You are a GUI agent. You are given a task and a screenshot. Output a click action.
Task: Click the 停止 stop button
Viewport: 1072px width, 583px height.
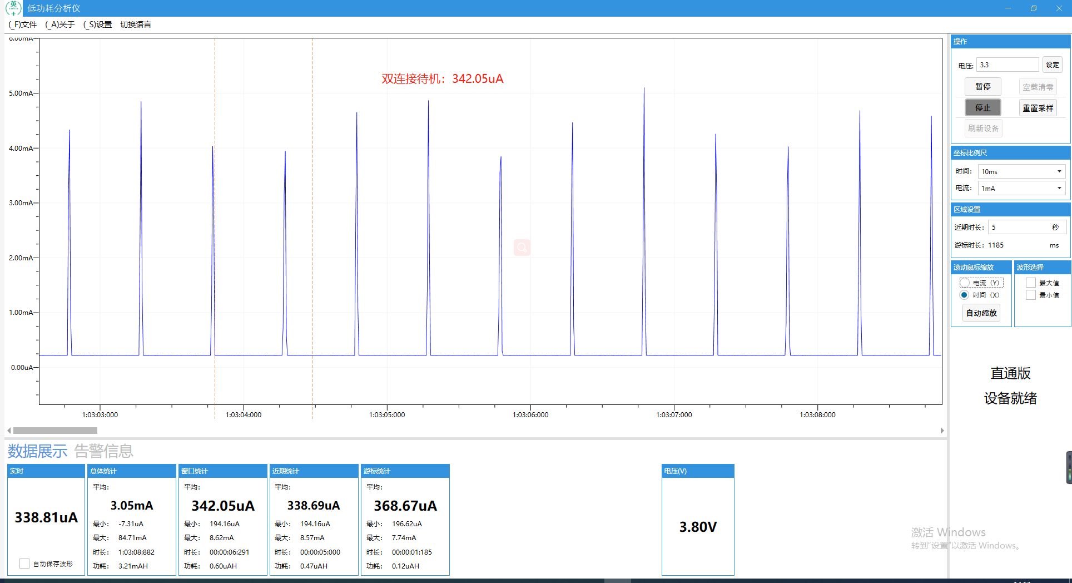982,107
